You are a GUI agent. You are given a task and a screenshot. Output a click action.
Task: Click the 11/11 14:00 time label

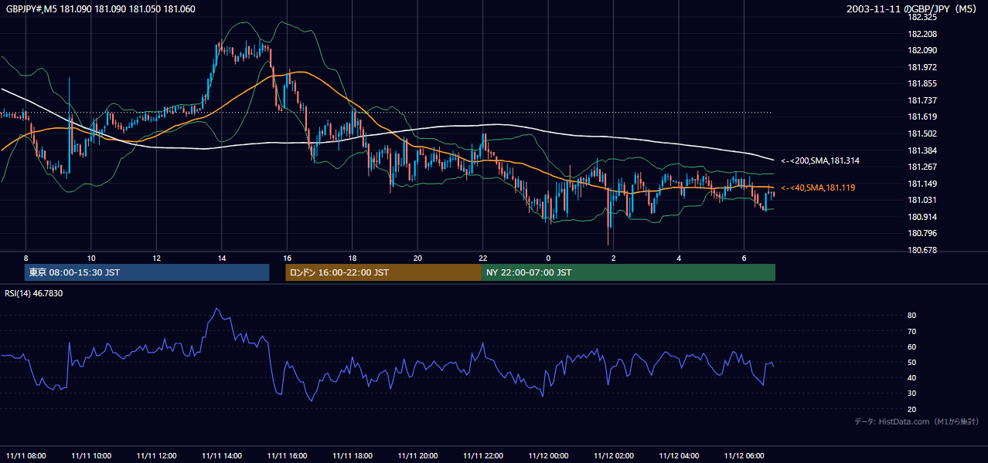222,455
